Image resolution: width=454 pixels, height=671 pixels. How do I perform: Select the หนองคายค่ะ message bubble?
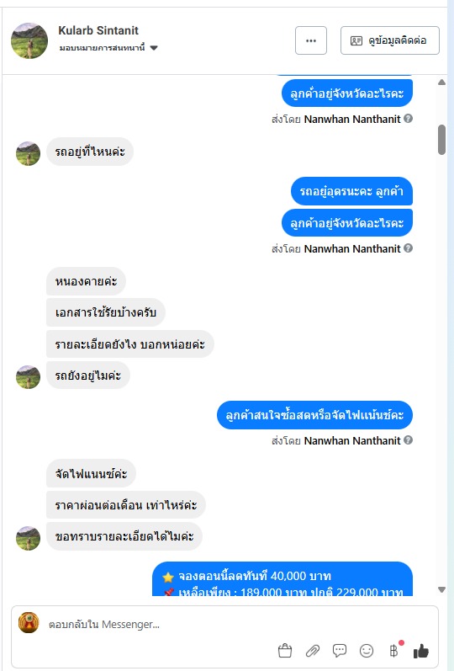(86, 281)
